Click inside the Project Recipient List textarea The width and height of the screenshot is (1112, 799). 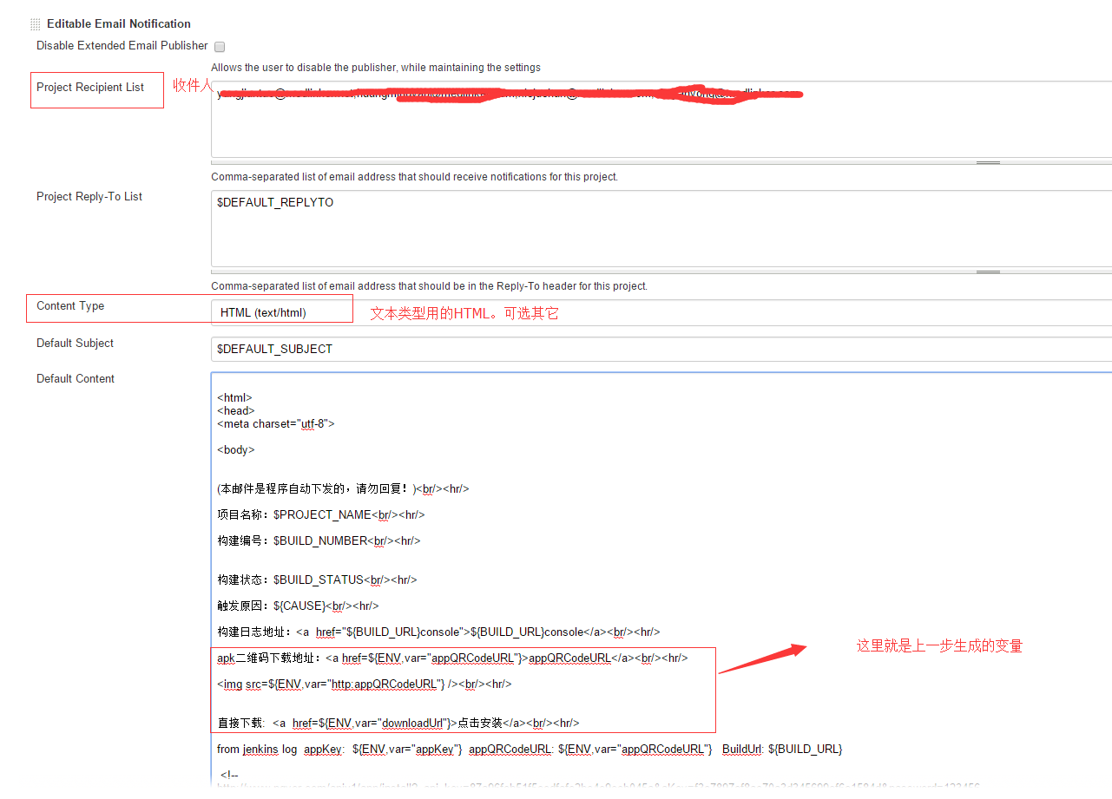coord(661,121)
